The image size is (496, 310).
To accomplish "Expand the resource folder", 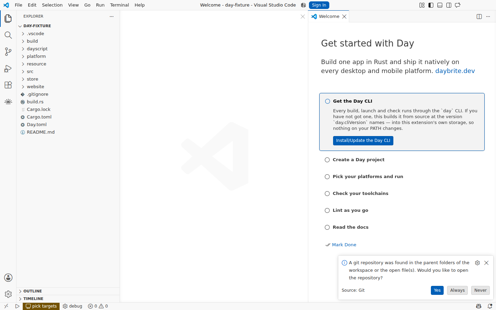I will point(68,64).
